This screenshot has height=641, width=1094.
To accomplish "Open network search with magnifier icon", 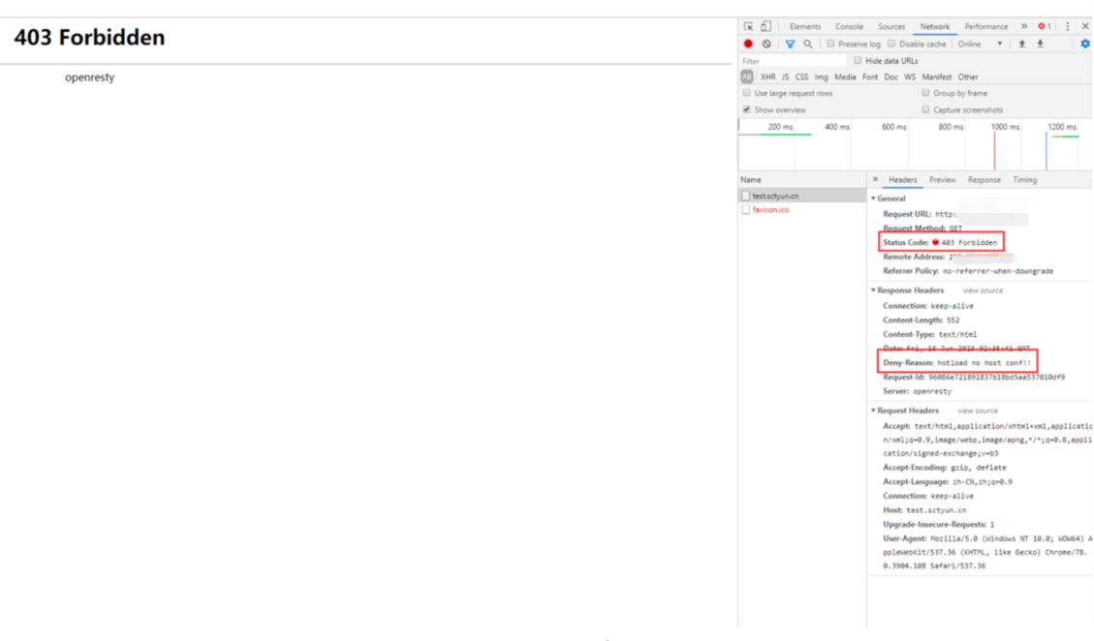I will (808, 44).
